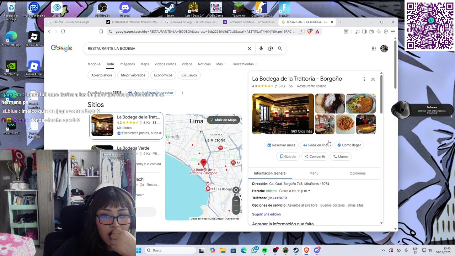This screenshot has width=455, height=256.
Task: Open Counter Strike 2 desktop shortcut
Action: [x=262, y=9]
